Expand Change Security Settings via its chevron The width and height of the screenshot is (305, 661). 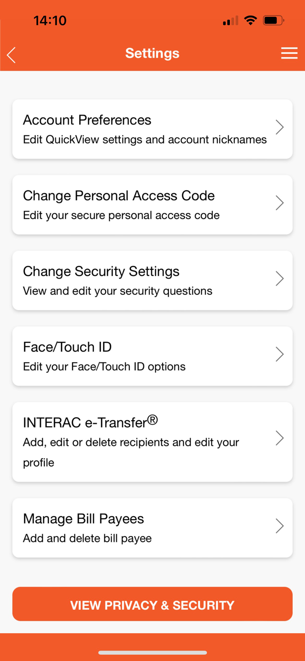click(x=279, y=278)
